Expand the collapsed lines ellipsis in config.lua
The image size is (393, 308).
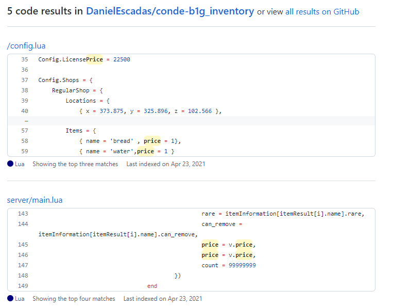pos(26,121)
